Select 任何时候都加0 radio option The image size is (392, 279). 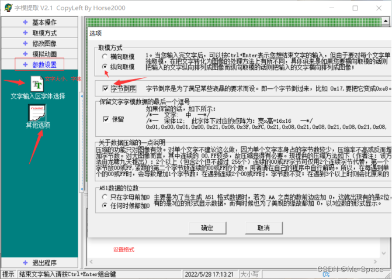pos(105,206)
